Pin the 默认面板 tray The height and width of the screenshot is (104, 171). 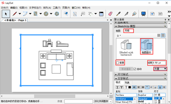(165, 20)
